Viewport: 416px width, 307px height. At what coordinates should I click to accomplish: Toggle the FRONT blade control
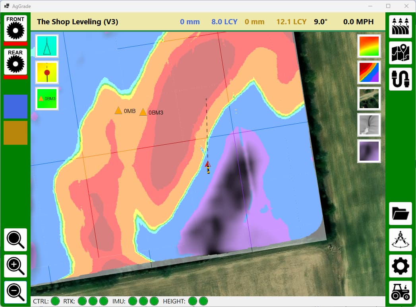15,28
